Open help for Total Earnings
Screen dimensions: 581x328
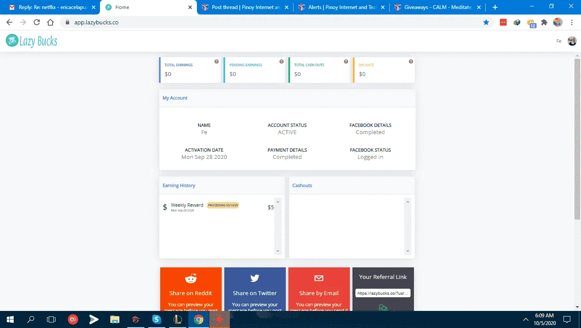click(217, 61)
